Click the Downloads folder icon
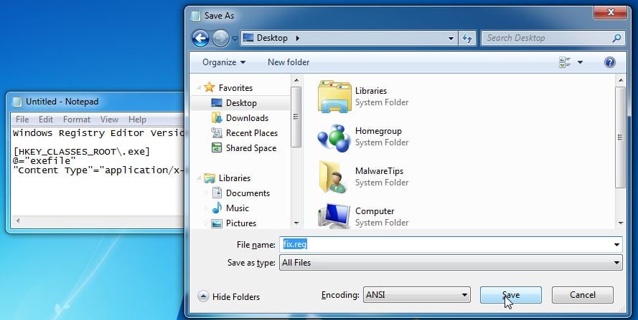The height and width of the screenshot is (320, 638). [217, 118]
